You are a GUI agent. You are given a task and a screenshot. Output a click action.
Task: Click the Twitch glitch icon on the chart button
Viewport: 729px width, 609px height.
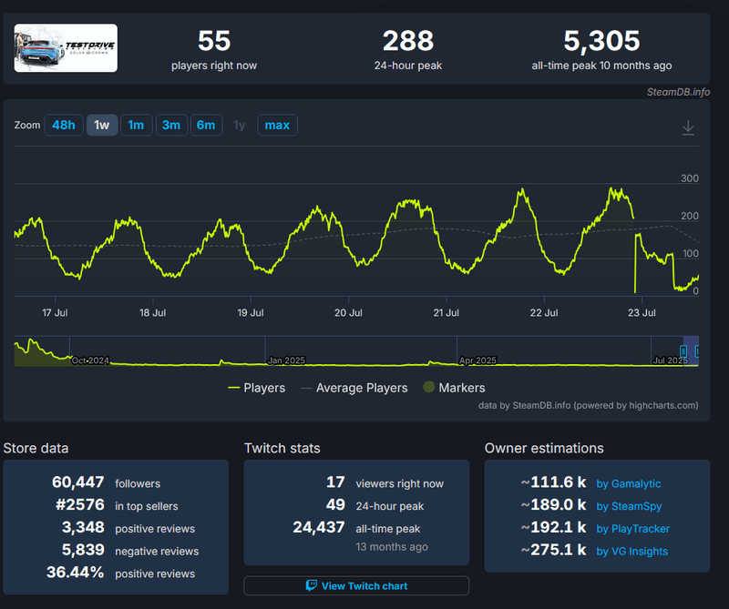pyautogui.click(x=310, y=585)
